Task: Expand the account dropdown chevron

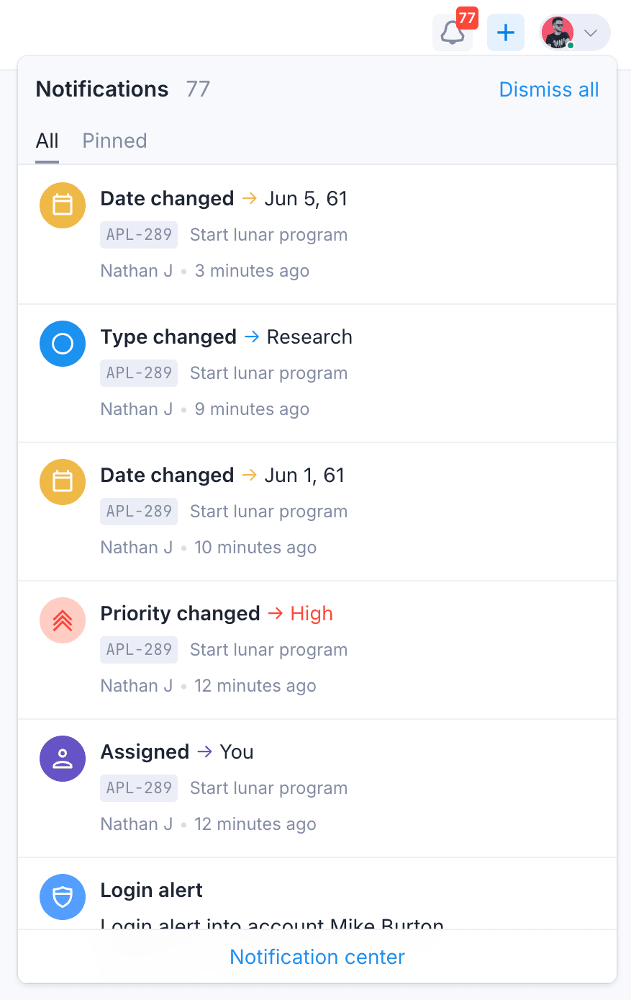Action: click(591, 32)
